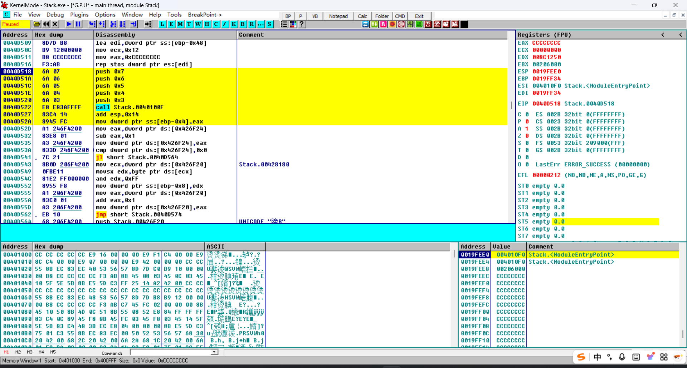Open the Plugins menu
The width and height of the screenshot is (687, 368).
(x=79, y=15)
